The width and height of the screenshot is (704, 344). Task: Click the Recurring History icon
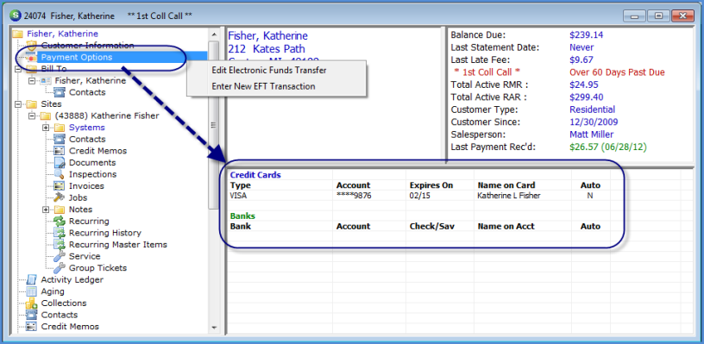pyautogui.click(x=60, y=233)
